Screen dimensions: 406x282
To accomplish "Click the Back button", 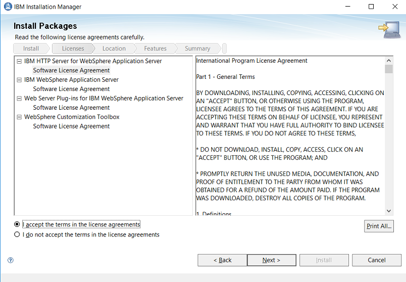I will [222, 260].
